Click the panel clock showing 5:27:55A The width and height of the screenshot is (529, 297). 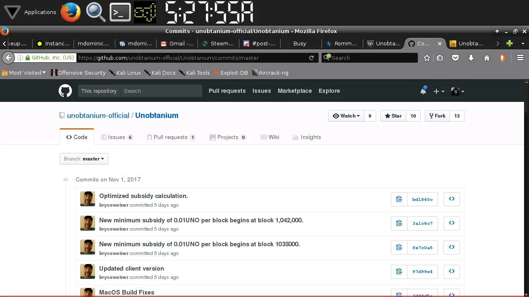tap(209, 12)
